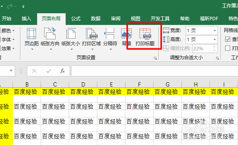Open the 福昕PDF tab

[209, 19]
